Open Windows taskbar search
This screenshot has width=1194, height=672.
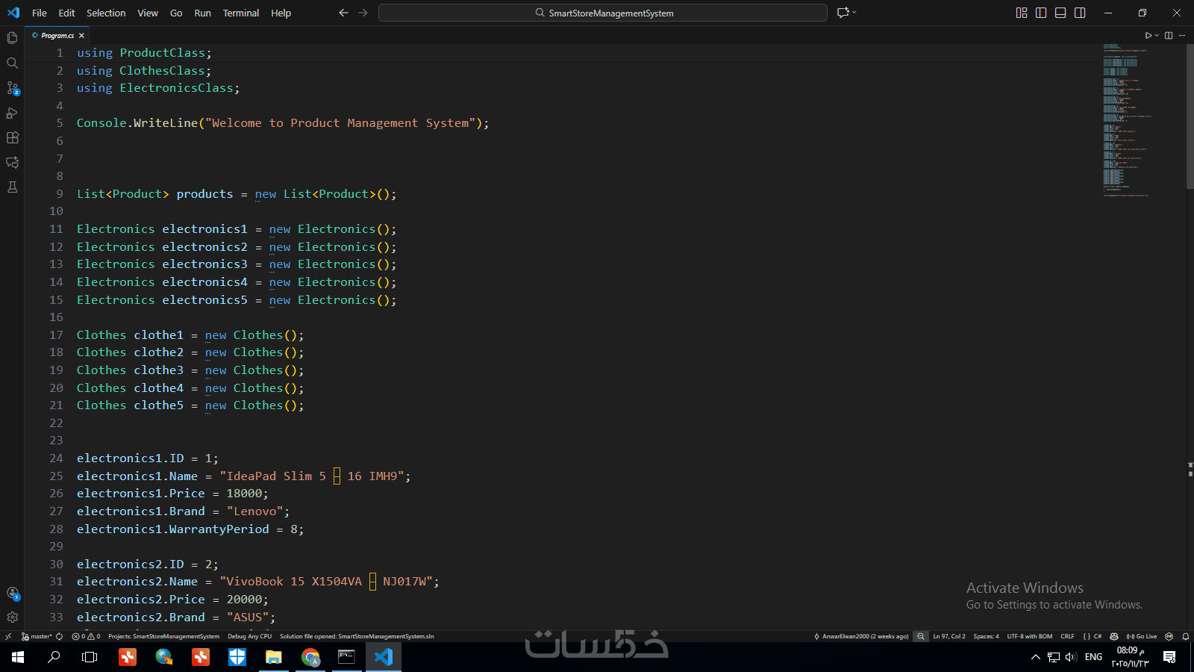click(54, 657)
